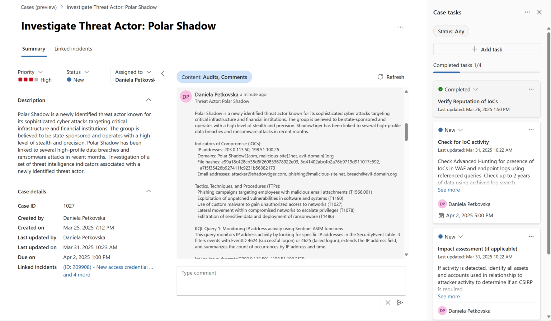Open options menu for Check for IoC activity task
Screen dimensions: 551x321
point(531,129)
